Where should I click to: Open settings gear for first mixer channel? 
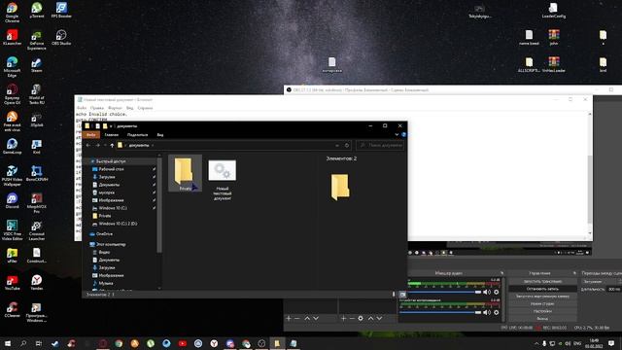coord(497,292)
